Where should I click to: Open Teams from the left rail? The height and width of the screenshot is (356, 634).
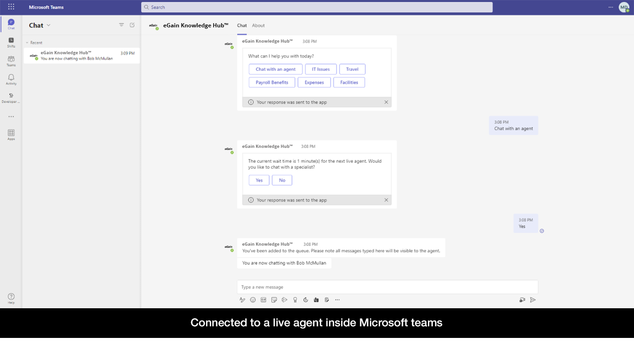(11, 61)
